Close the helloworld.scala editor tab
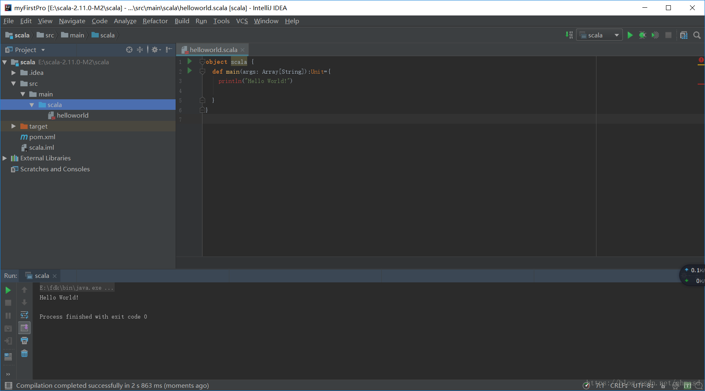705x391 pixels. pyautogui.click(x=243, y=50)
